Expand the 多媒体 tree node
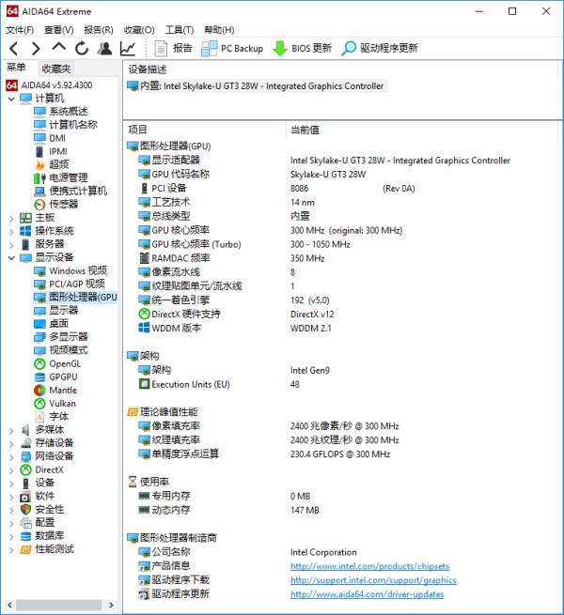The image size is (564, 615). coord(11,431)
